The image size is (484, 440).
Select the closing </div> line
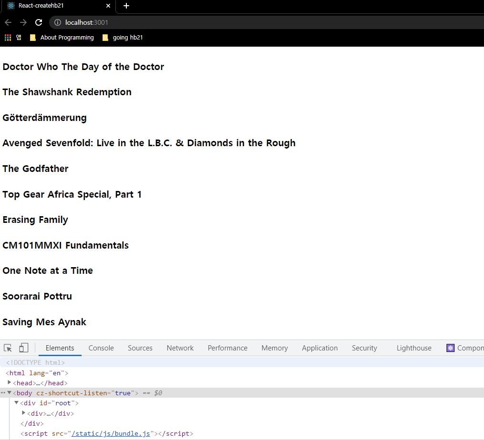click(32, 423)
